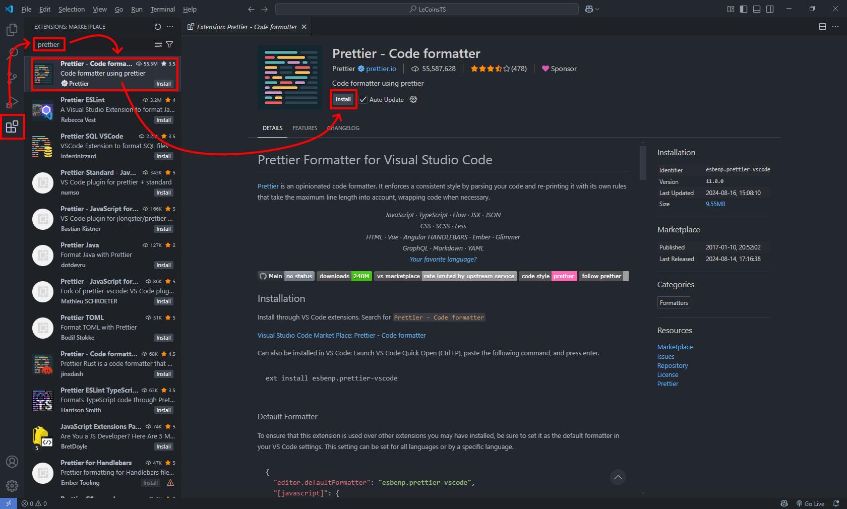Open the Selection menu
Image resolution: width=847 pixels, height=509 pixels.
tap(72, 9)
